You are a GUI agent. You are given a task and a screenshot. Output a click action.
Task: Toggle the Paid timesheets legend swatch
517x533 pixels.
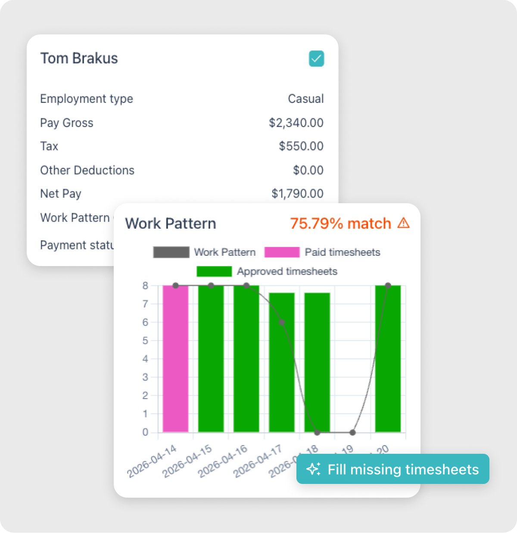coord(282,252)
